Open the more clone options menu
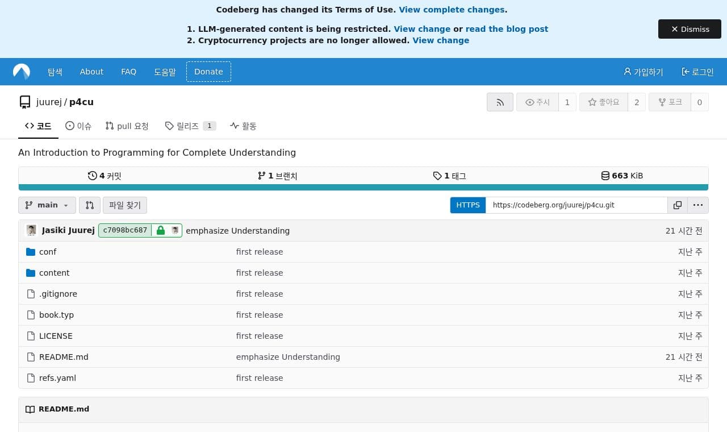727x432 pixels. [x=698, y=205]
